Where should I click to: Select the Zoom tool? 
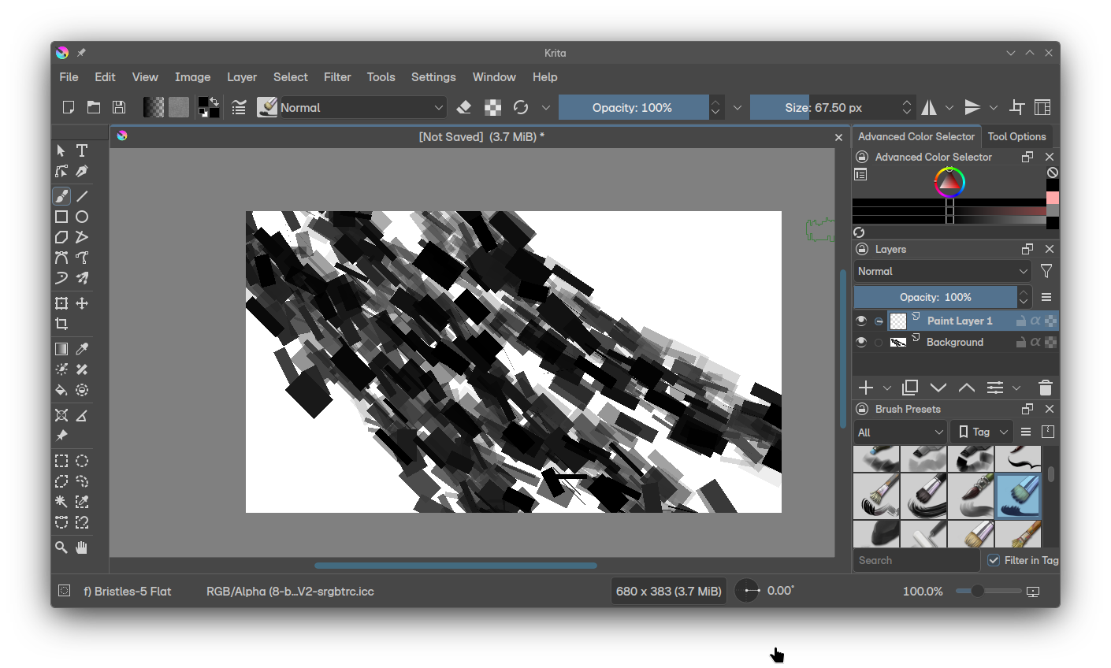click(61, 547)
